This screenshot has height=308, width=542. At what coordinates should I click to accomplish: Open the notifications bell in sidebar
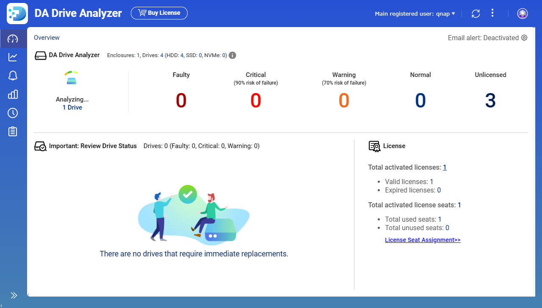click(x=13, y=76)
